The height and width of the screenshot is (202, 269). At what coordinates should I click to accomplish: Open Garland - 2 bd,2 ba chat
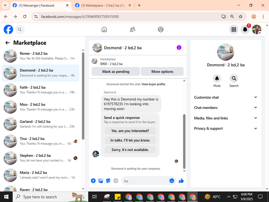point(40,124)
